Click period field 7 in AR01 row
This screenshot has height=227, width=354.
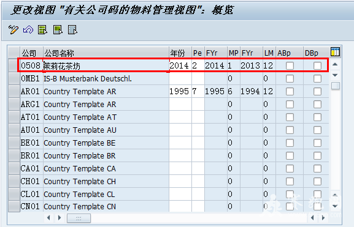[198, 91]
